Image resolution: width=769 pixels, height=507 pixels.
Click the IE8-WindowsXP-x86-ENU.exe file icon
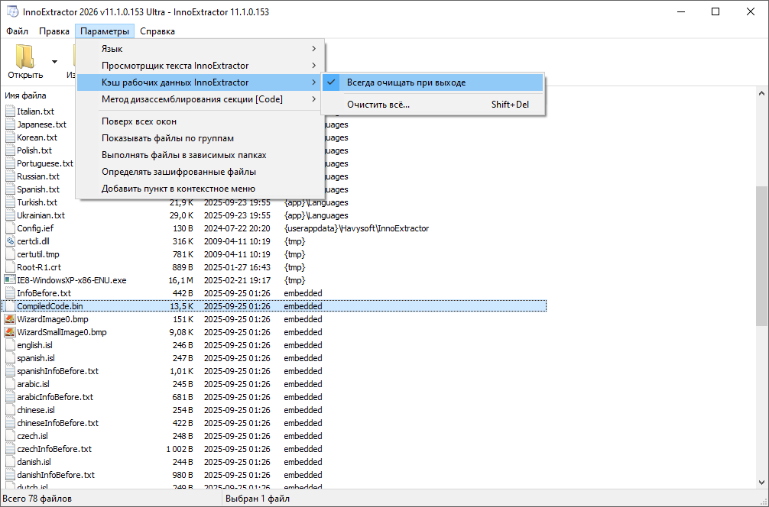point(10,280)
